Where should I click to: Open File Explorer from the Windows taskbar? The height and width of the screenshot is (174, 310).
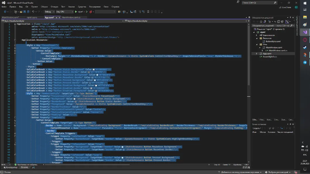pos(305,17)
